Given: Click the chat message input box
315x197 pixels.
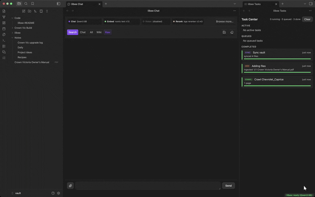Looking at the screenshot, I should [148, 186].
